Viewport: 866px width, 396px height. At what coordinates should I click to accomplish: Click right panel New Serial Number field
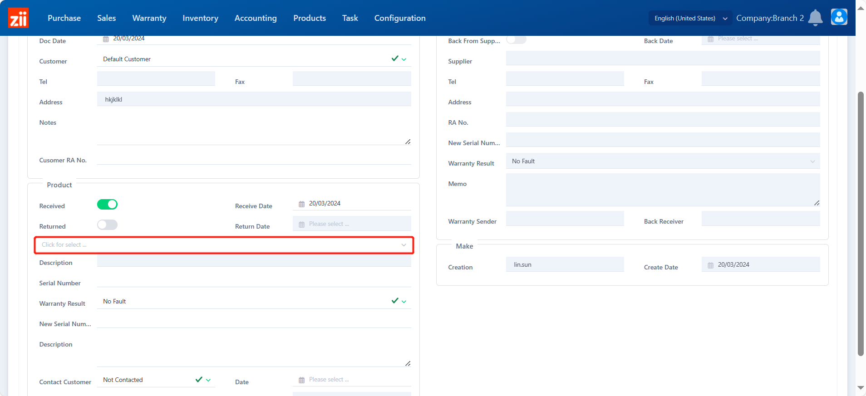(x=663, y=140)
